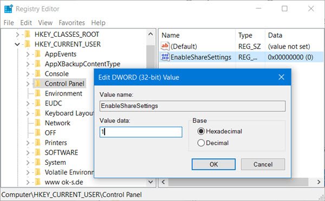325x201 pixels.
Task: Close the Edit DWORD dialog
Action: 281,77
